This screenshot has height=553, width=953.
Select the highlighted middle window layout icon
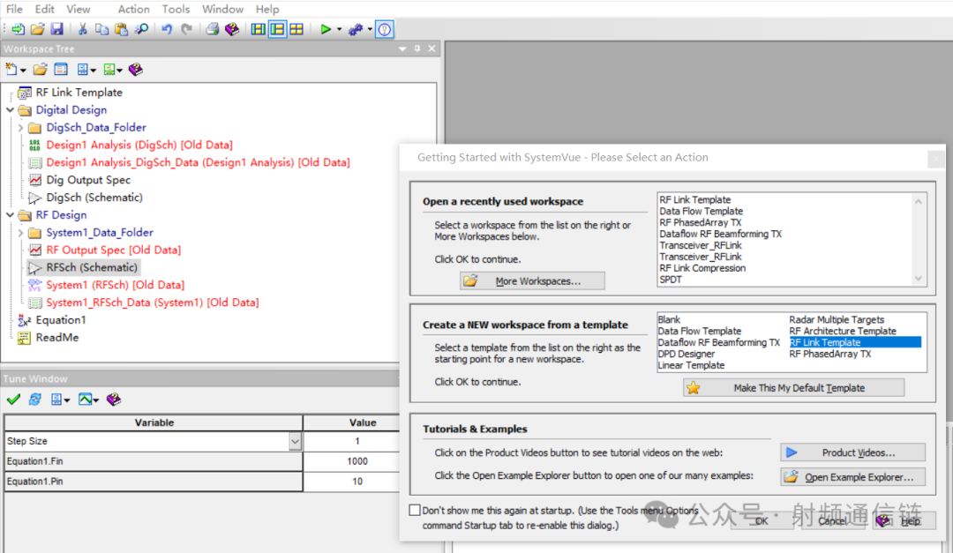(277, 29)
